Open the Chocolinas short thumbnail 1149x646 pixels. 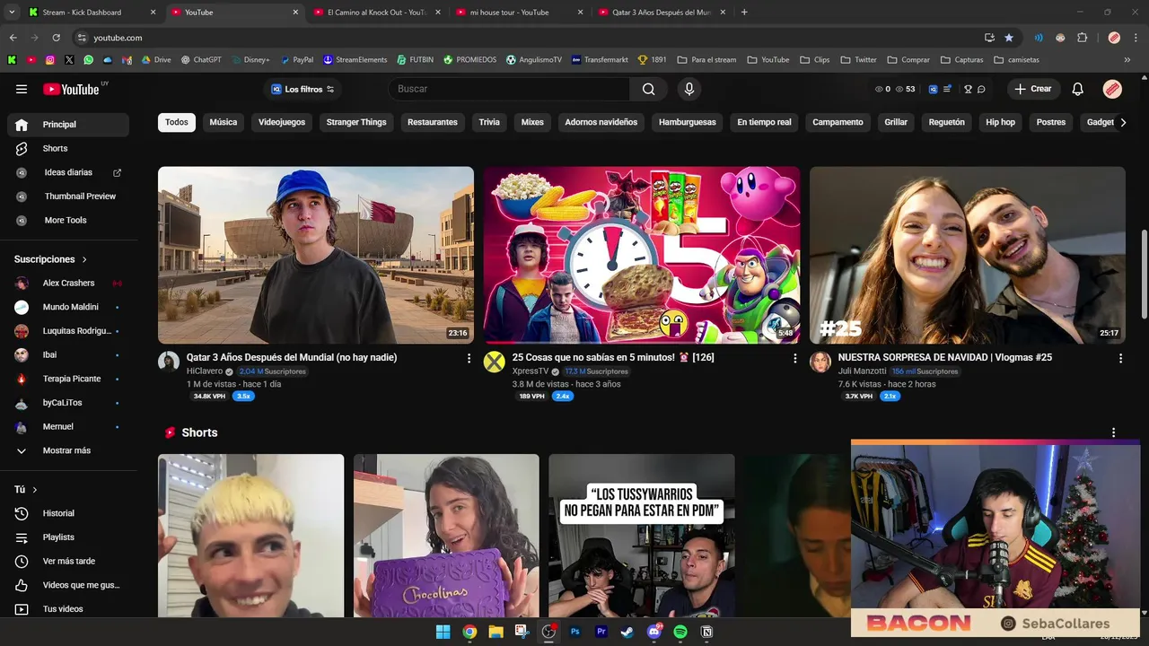[446, 536]
